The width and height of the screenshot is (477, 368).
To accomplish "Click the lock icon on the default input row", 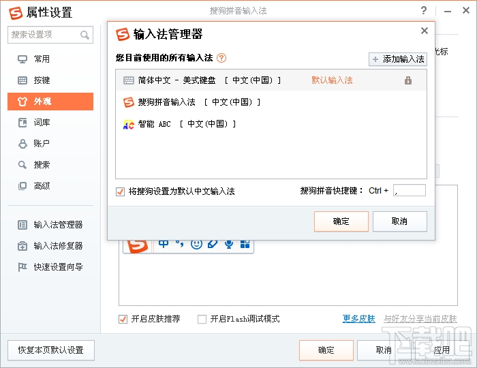I will click(x=408, y=80).
